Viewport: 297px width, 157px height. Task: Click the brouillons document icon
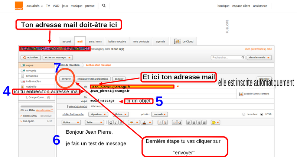[x=23, y=76]
